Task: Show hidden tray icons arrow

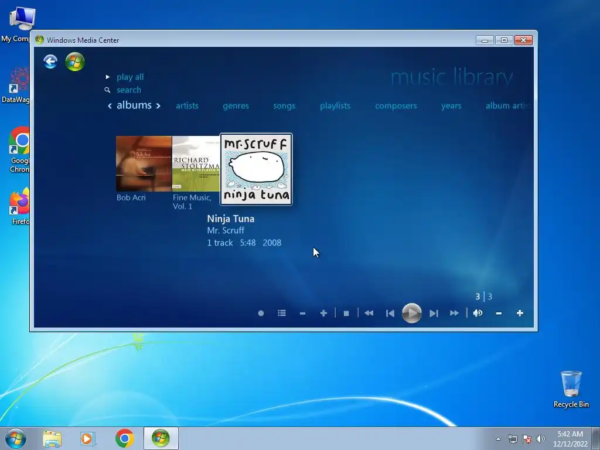Action: point(498,439)
